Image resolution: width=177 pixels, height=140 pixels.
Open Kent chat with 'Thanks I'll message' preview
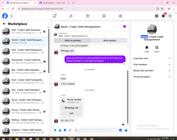pyautogui.click(x=24, y=31)
